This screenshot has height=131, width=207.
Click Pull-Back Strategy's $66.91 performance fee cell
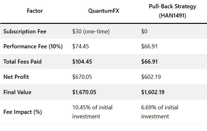(149, 46)
